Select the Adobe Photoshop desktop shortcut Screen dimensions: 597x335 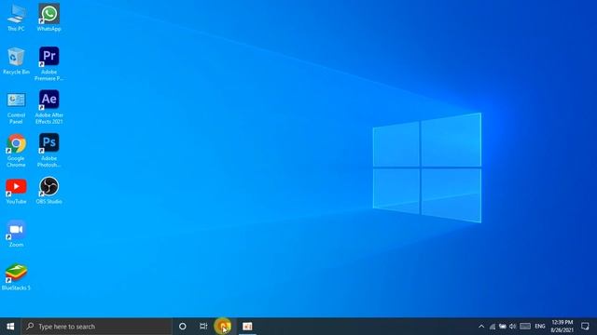point(49,151)
